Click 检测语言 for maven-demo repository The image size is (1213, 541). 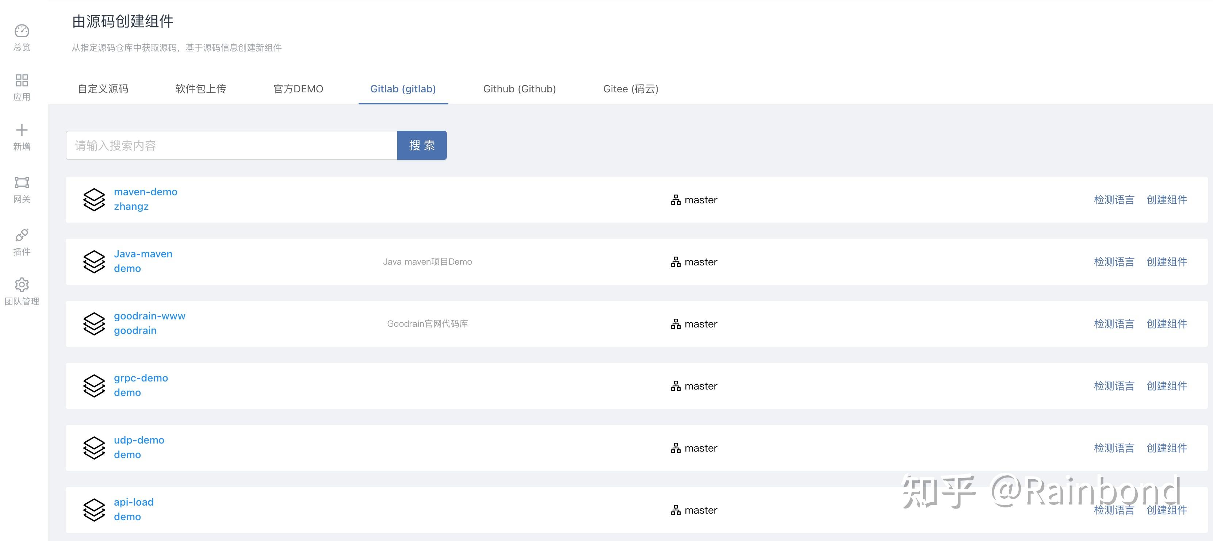point(1114,200)
